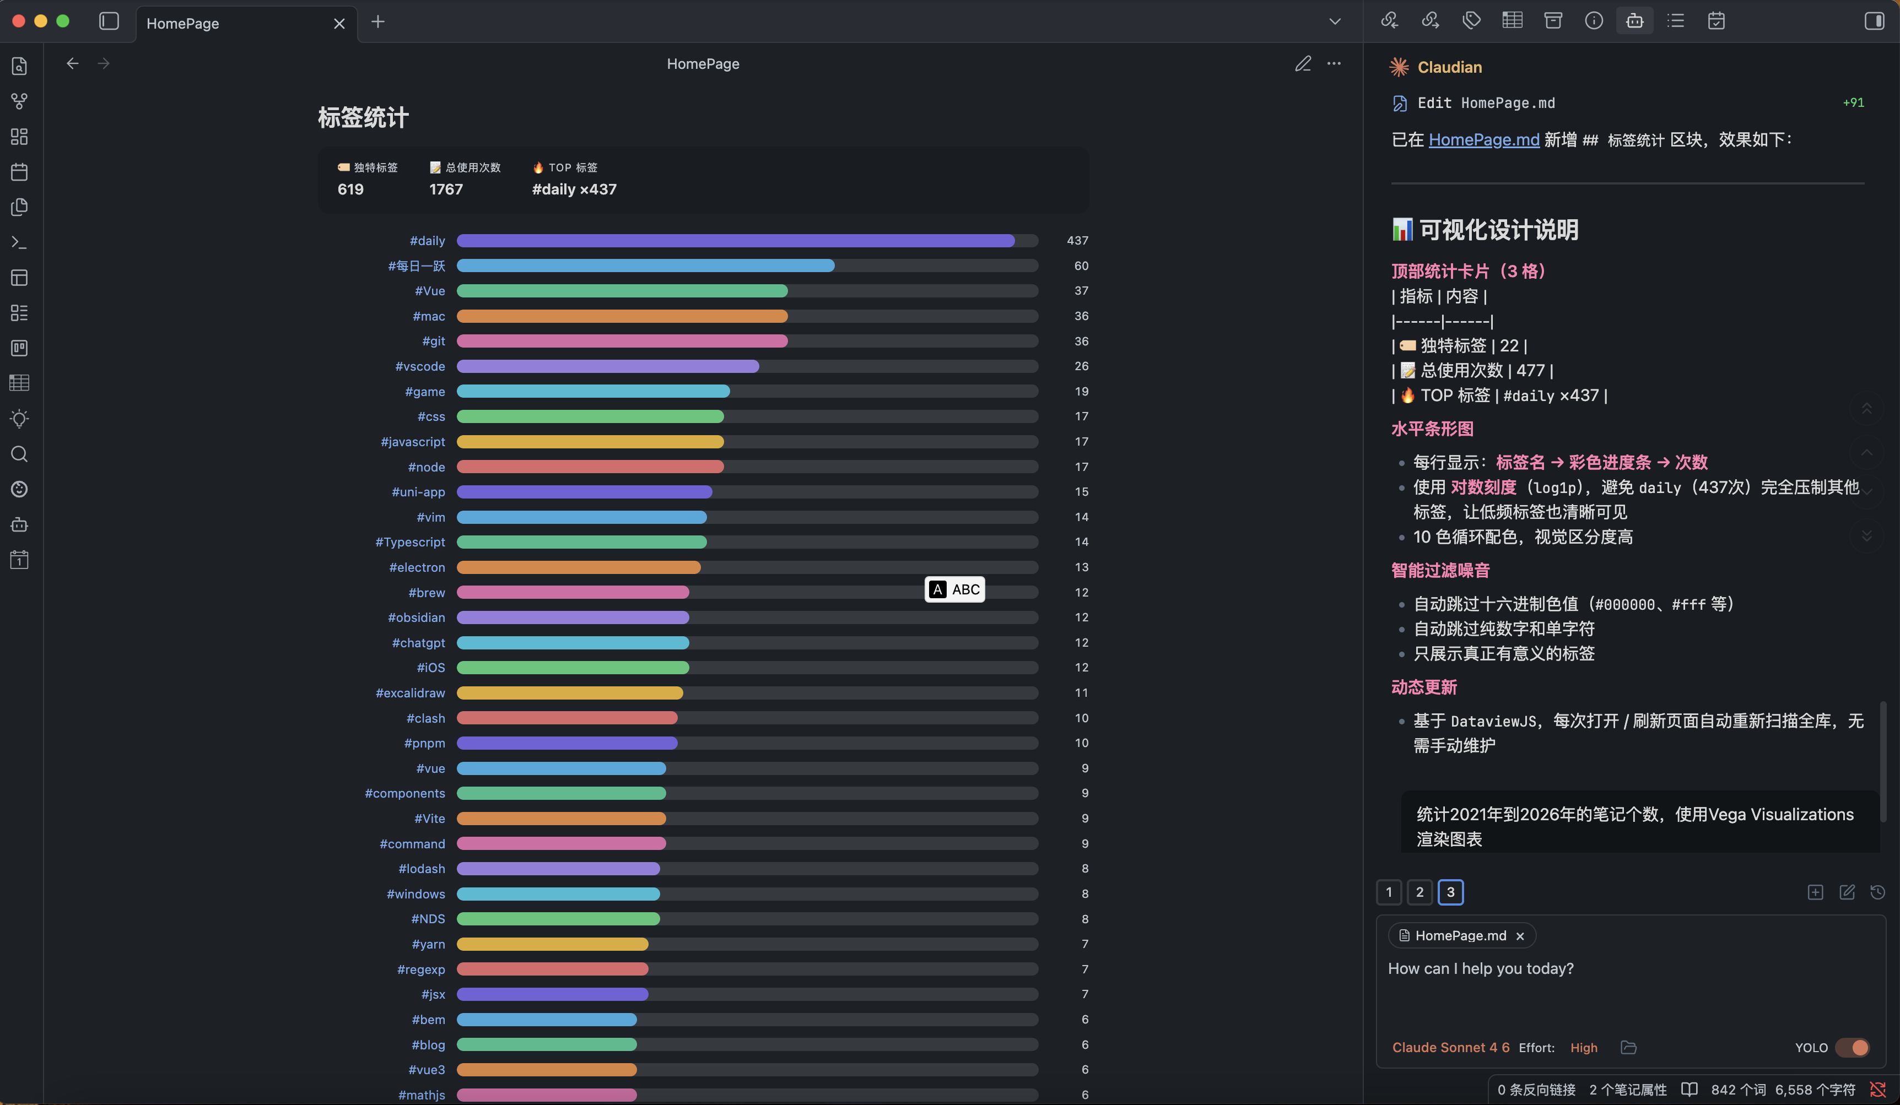Open graph view from left ribbon
The height and width of the screenshot is (1105, 1900).
[20, 101]
